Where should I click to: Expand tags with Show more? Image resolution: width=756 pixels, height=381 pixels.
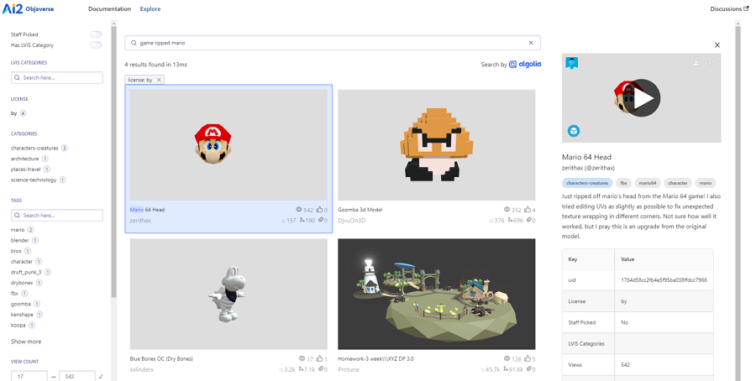click(26, 342)
